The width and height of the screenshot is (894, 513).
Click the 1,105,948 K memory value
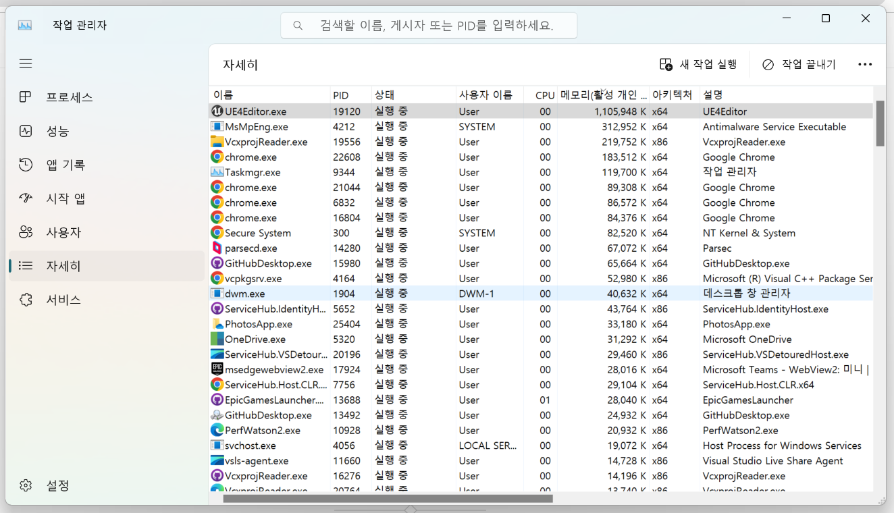point(620,111)
